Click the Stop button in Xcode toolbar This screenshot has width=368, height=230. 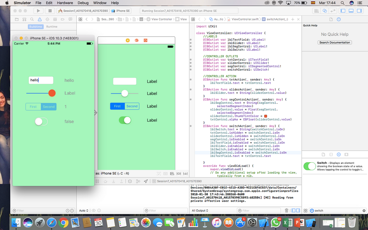pyautogui.click(x=50, y=11)
